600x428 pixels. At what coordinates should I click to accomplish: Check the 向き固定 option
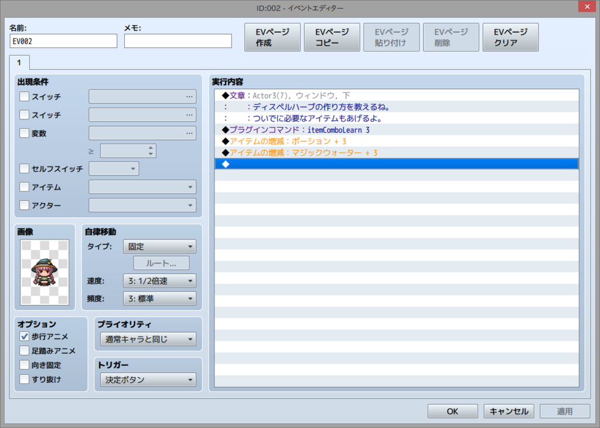24,365
